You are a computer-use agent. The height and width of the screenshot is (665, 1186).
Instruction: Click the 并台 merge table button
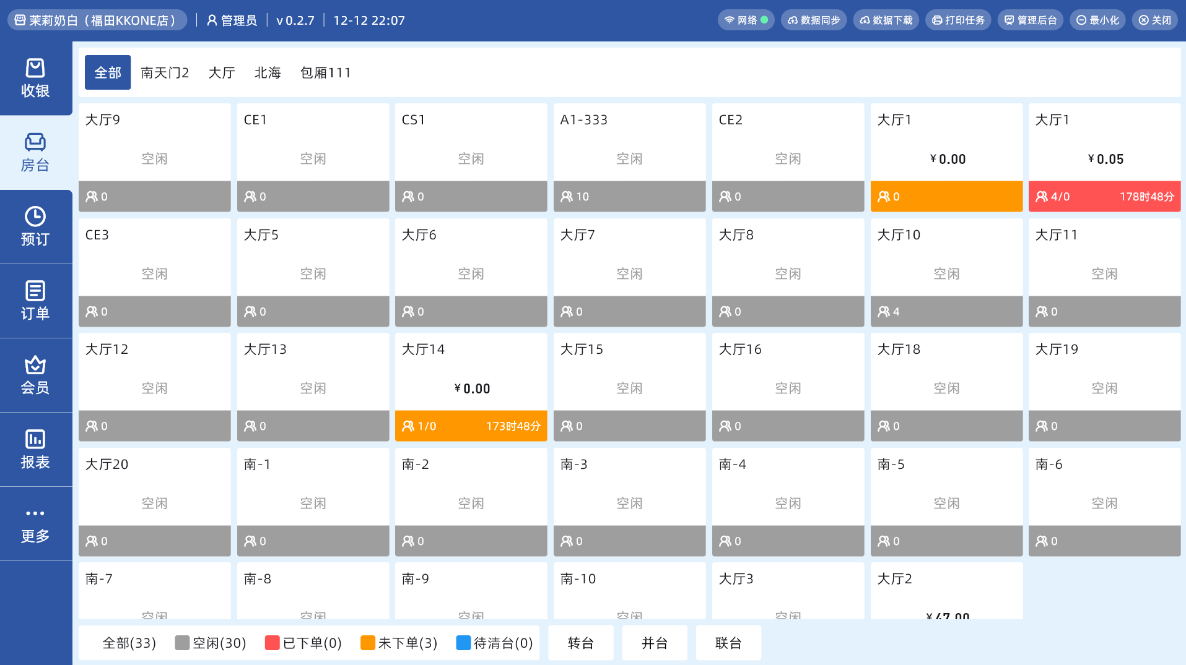[x=654, y=643]
